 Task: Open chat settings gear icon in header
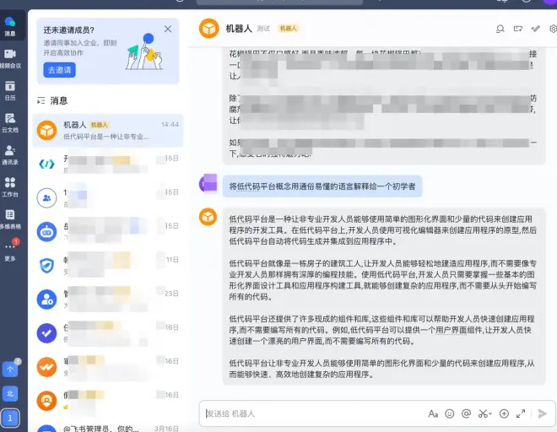(553, 29)
